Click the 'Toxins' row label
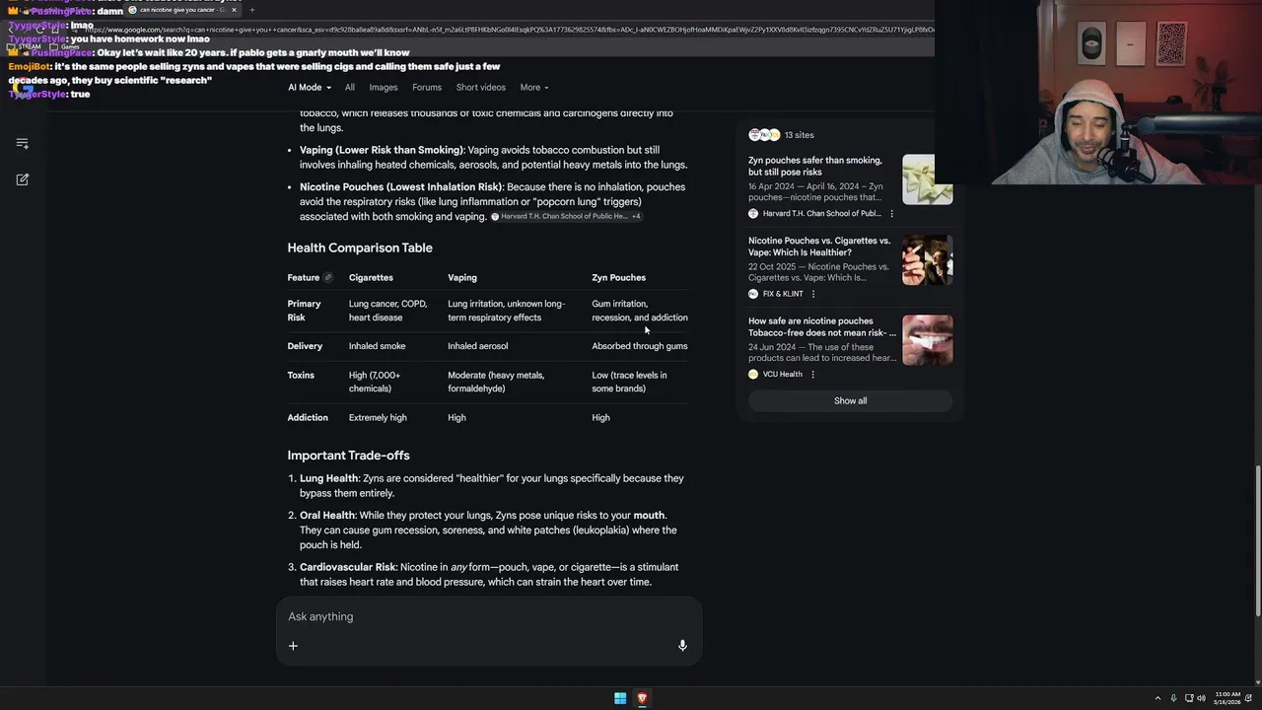Viewport: 1262px width, 710px height. 301,376
